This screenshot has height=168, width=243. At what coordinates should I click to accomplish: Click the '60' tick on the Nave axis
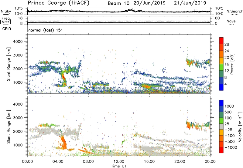click(x=217, y=18)
